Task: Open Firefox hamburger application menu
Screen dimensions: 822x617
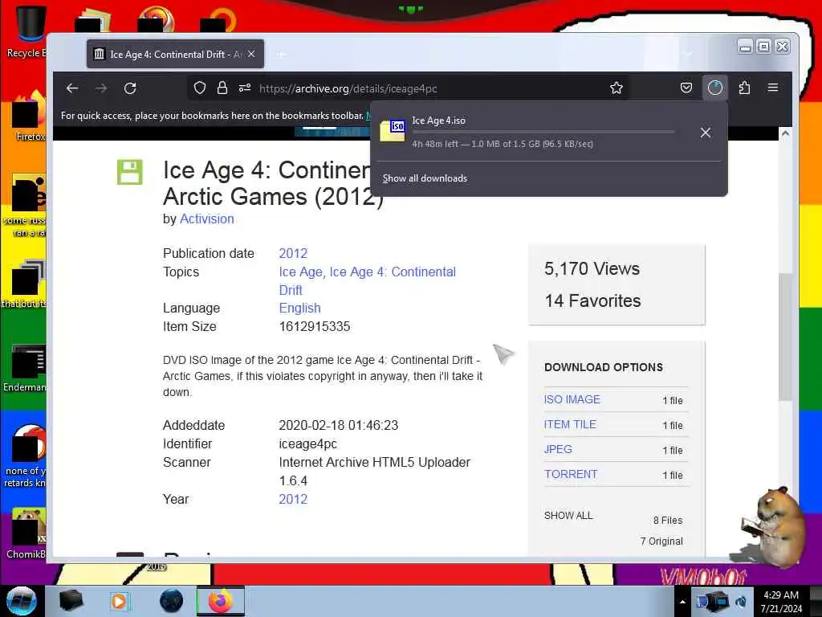Action: pos(773,88)
